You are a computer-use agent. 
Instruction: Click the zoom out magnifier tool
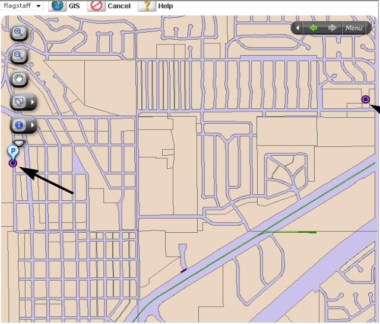pos(20,56)
